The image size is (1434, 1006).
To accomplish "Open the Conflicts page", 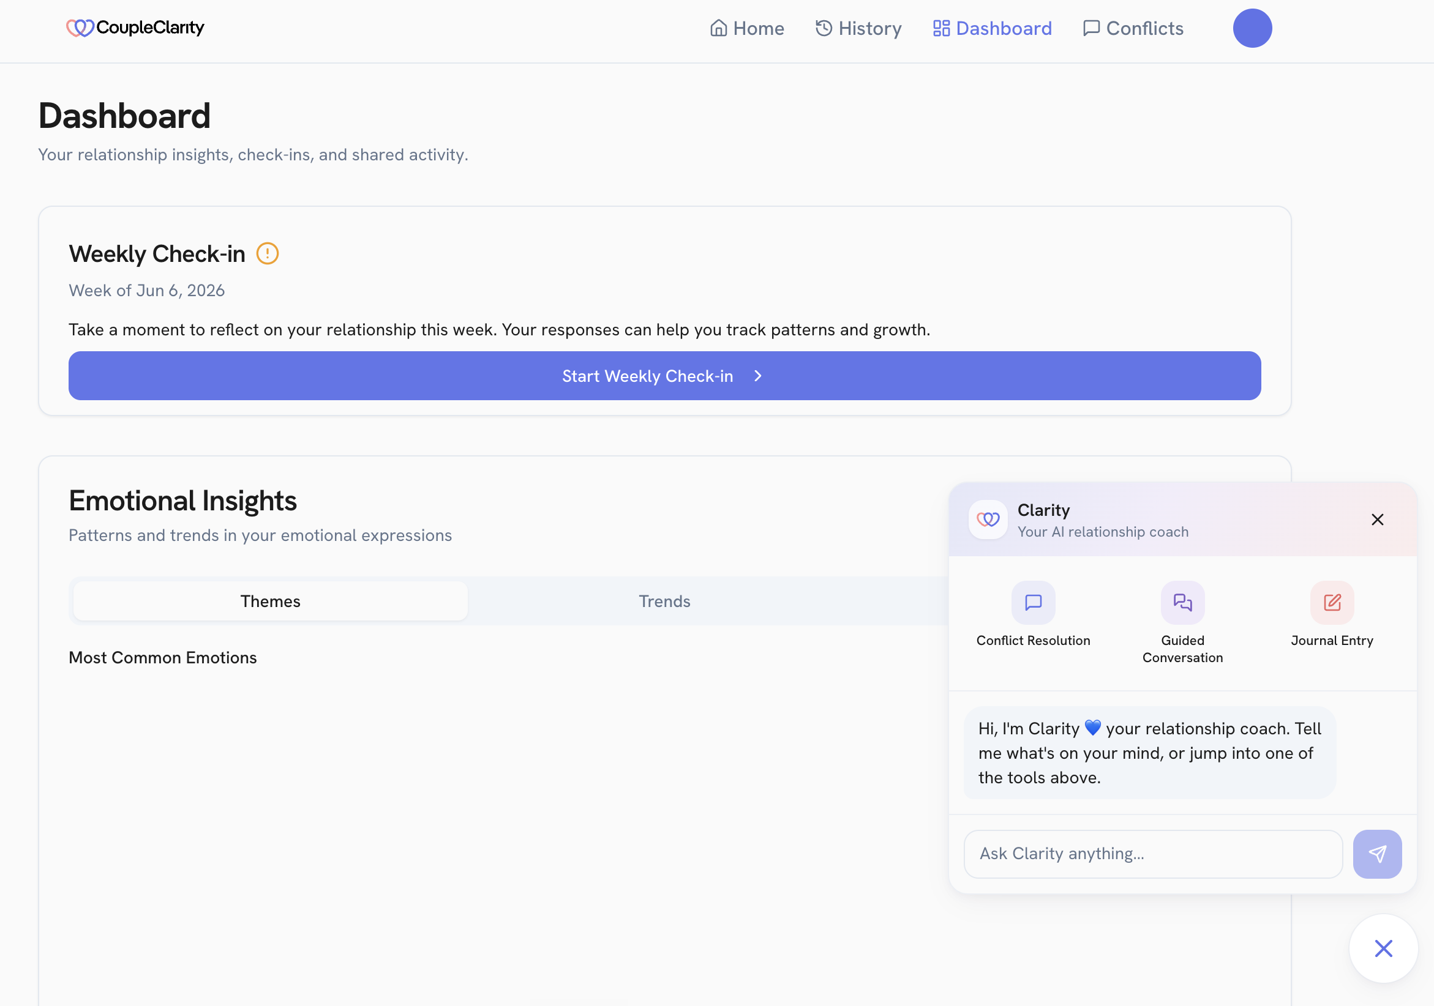I will [1133, 28].
